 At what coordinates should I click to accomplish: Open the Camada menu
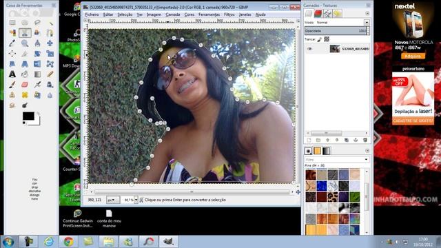[x=173, y=14]
